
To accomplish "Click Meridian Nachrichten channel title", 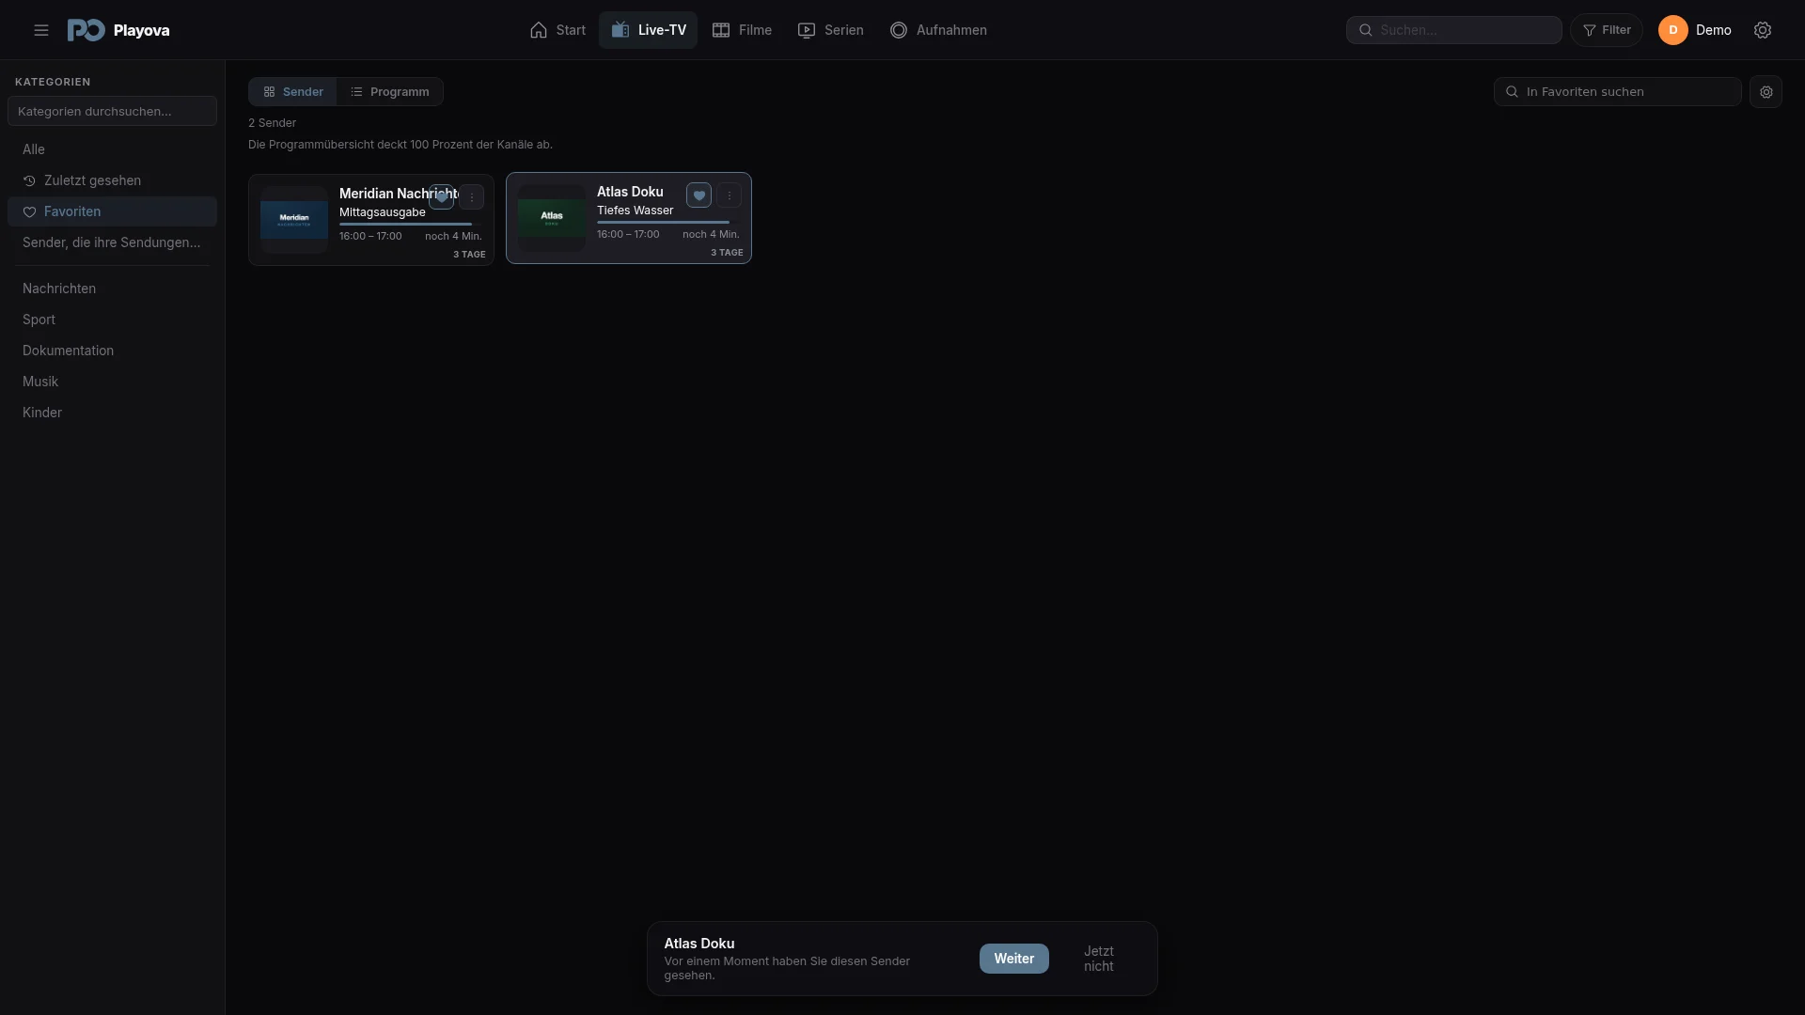I will (399, 194).
